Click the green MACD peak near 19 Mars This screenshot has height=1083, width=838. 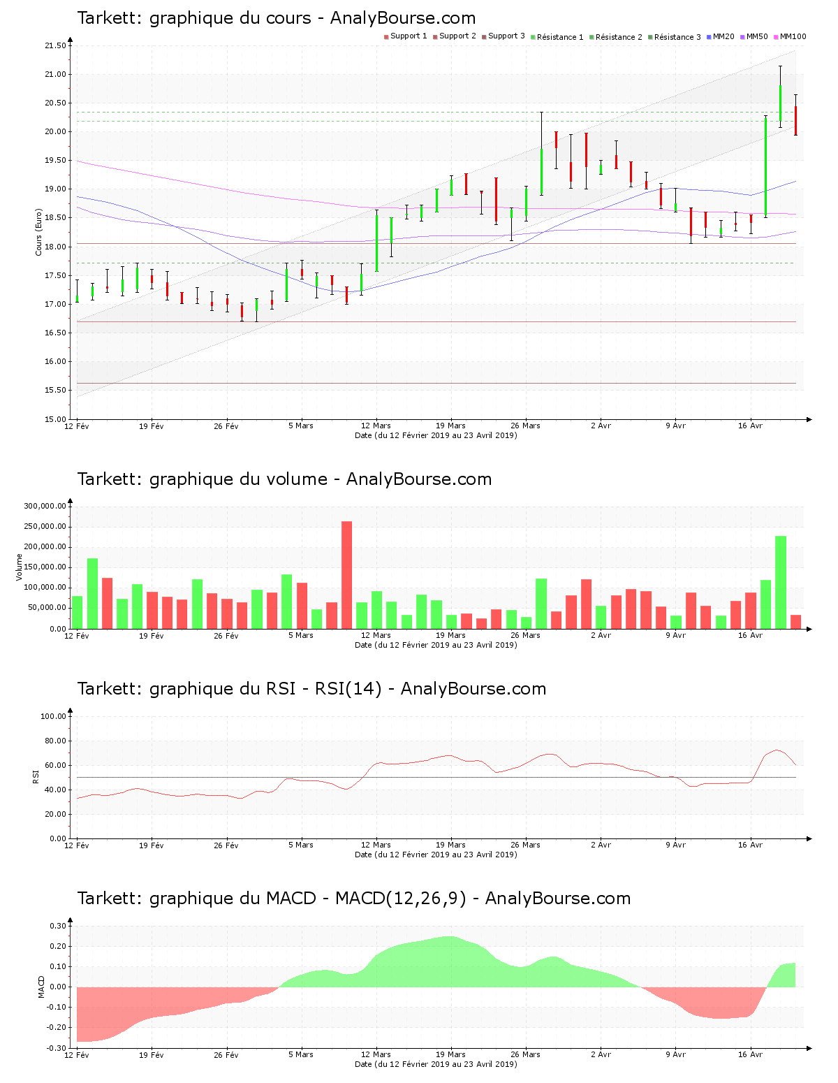click(x=450, y=961)
